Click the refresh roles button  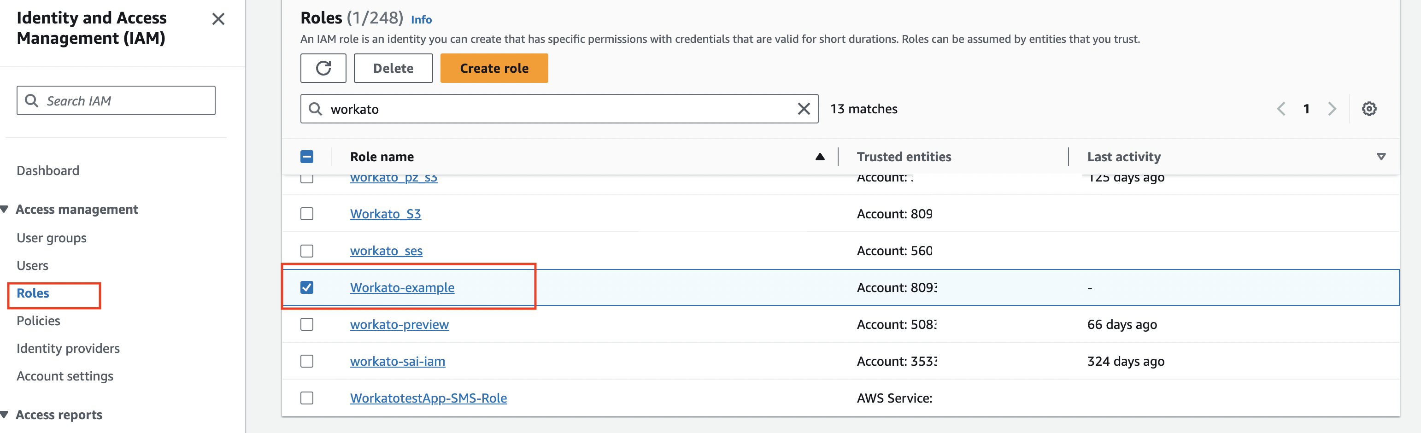click(x=323, y=68)
